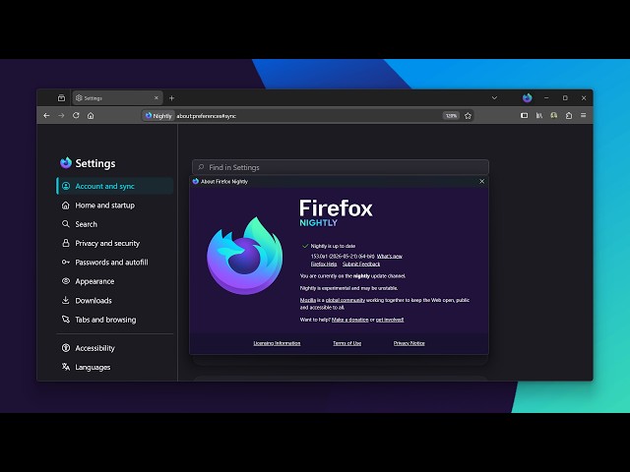Expand the list all tabs chevron

[x=494, y=98]
